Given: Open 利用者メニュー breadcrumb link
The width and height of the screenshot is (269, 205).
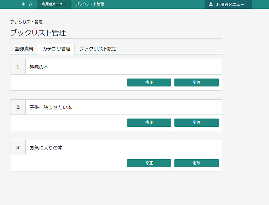Looking at the screenshot, I should click(54, 4).
